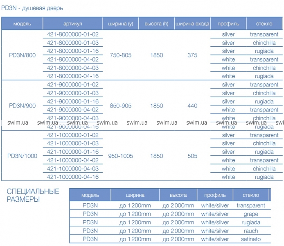The height and width of the screenshot is (246, 284).
Task: Select the entry width value 505
Action: tap(192, 156)
